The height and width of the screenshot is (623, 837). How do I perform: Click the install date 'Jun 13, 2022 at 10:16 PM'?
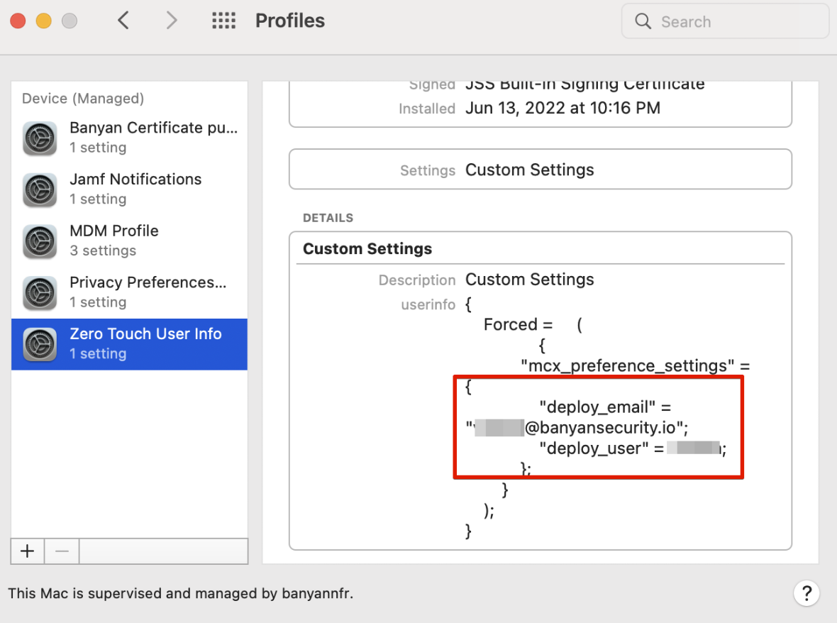pos(562,108)
